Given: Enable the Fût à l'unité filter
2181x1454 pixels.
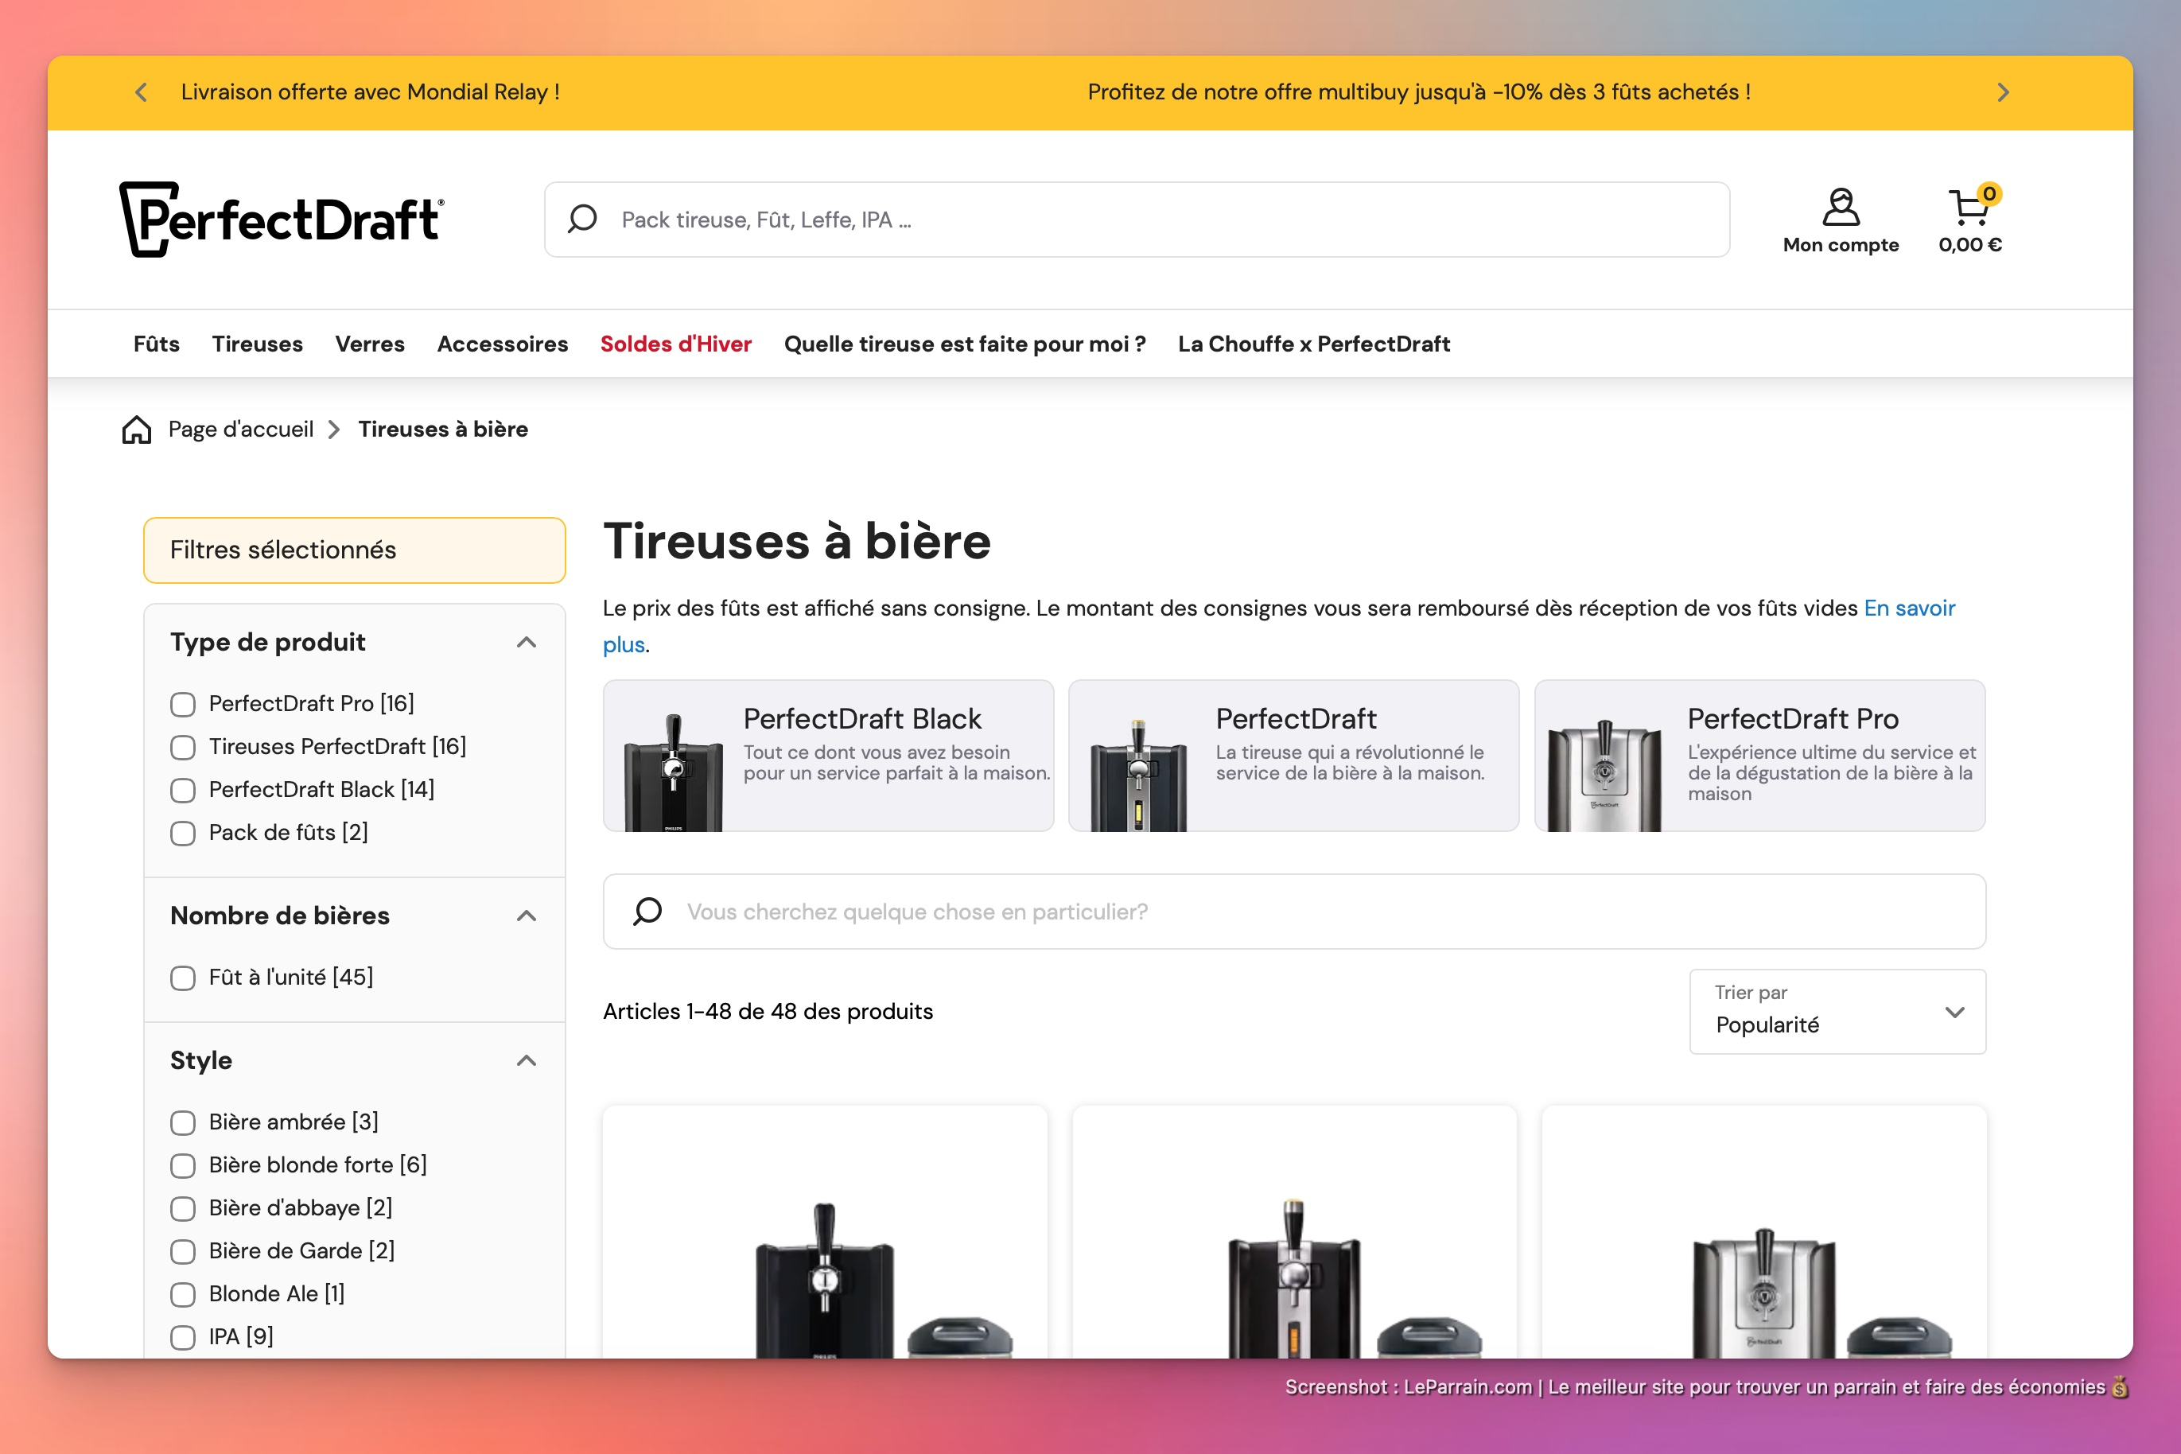Looking at the screenshot, I should [x=183, y=978].
